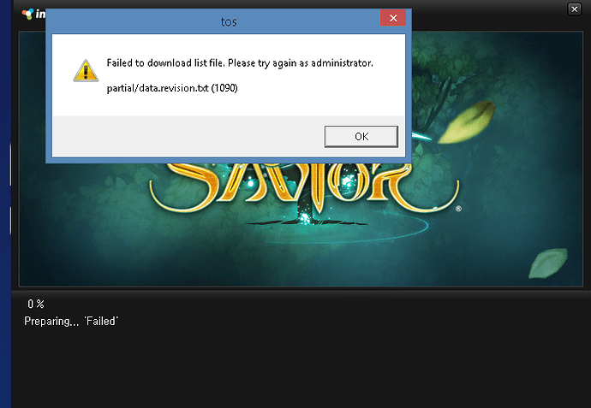This screenshot has width=591, height=408.
Task: Click the registered trademark symbol beside logo
Action: point(459,208)
